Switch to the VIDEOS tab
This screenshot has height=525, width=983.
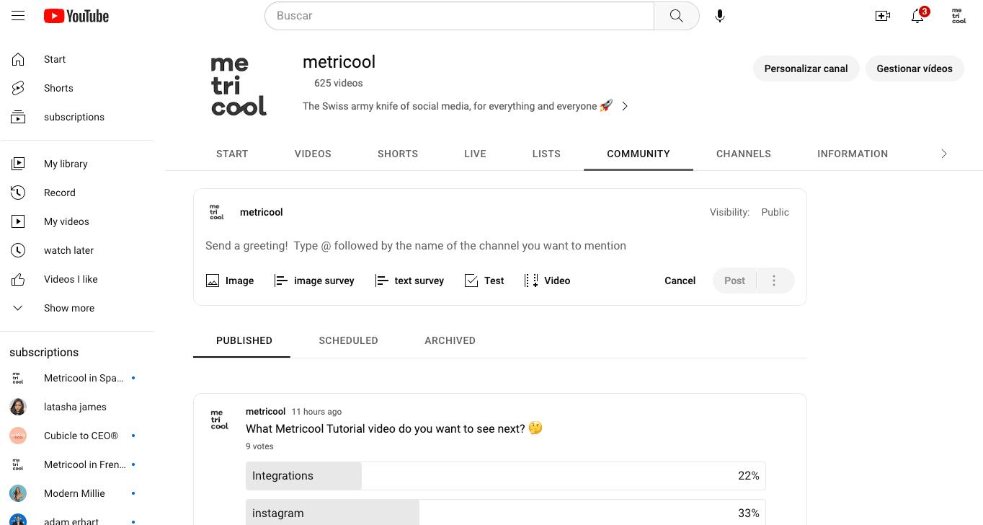313,154
